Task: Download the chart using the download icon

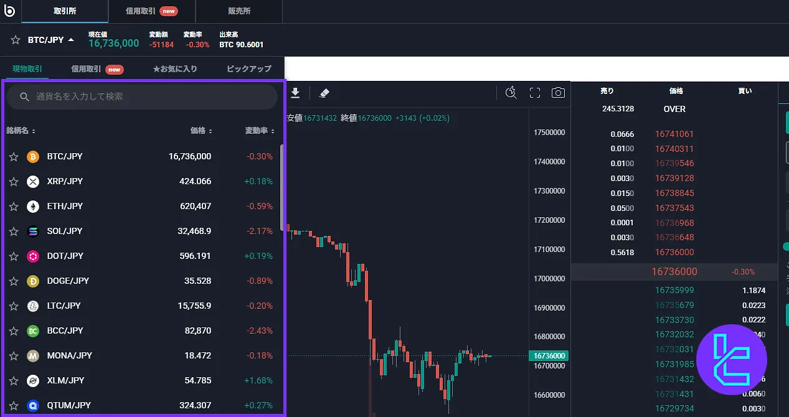Action: point(296,93)
